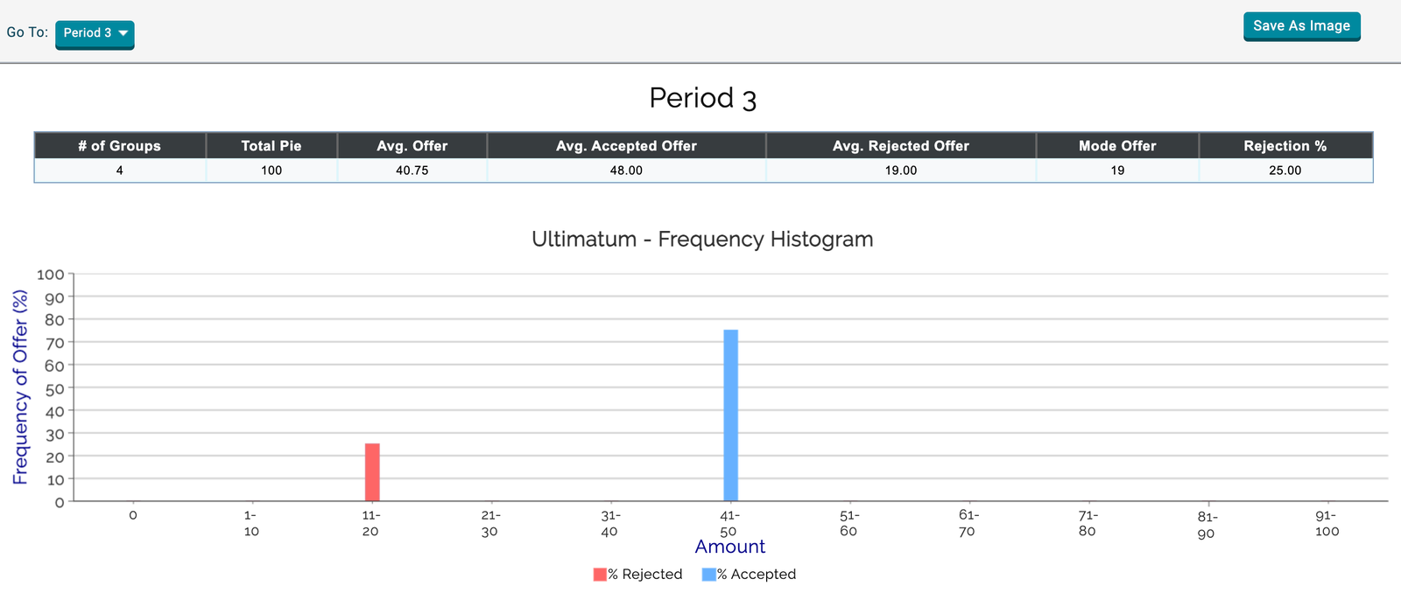Click the blue accepted bar at 41-50
Viewport: 1401px width, 593px height.
[730, 415]
